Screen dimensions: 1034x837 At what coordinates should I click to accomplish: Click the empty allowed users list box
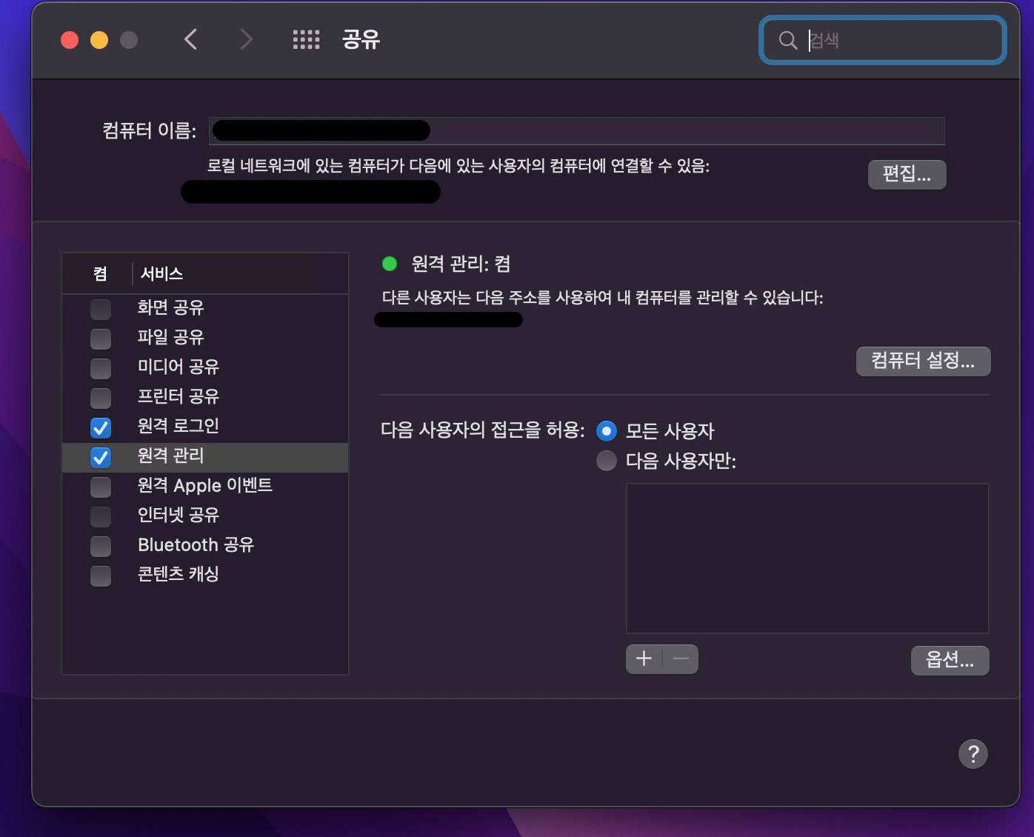[x=807, y=558]
